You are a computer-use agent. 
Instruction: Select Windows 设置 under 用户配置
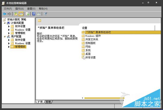(23, 43)
